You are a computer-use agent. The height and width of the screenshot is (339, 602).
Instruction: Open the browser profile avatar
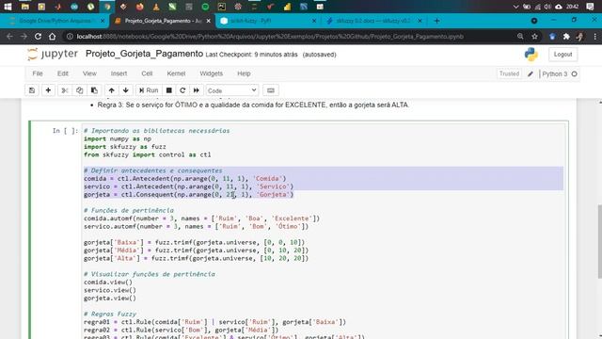click(x=580, y=37)
